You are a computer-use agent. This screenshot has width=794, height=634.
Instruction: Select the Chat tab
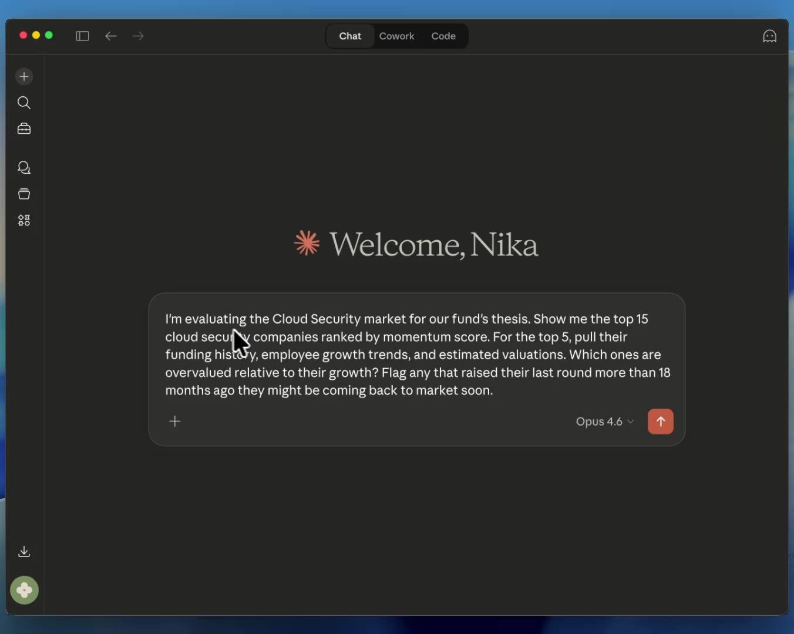click(x=350, y=36)
